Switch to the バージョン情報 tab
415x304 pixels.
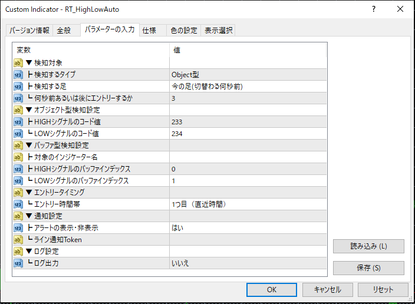(x=29, y=31)
